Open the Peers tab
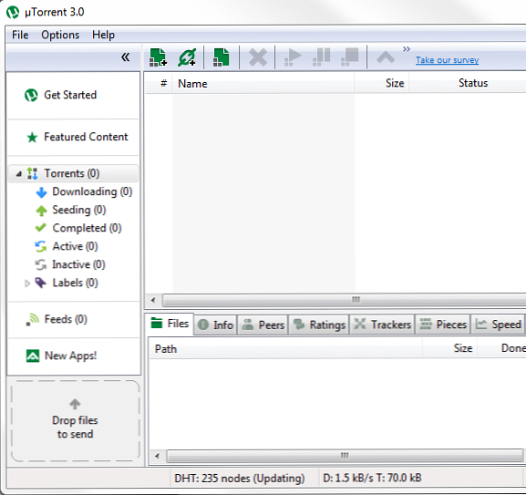The height and width of the screenshot is (495, 526). pyautogui.click(x=263, y=325)
